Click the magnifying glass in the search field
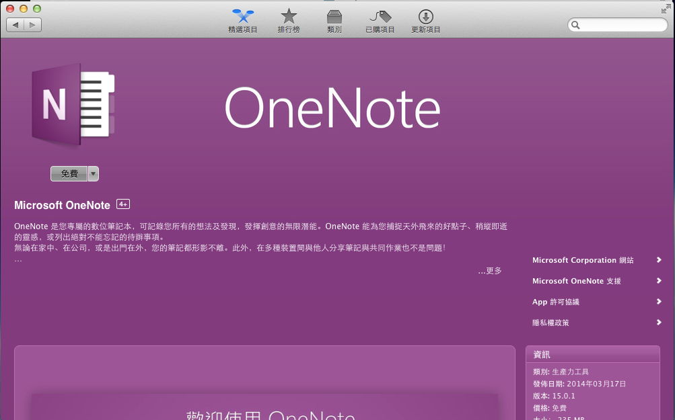 click(x=577, y=25)
